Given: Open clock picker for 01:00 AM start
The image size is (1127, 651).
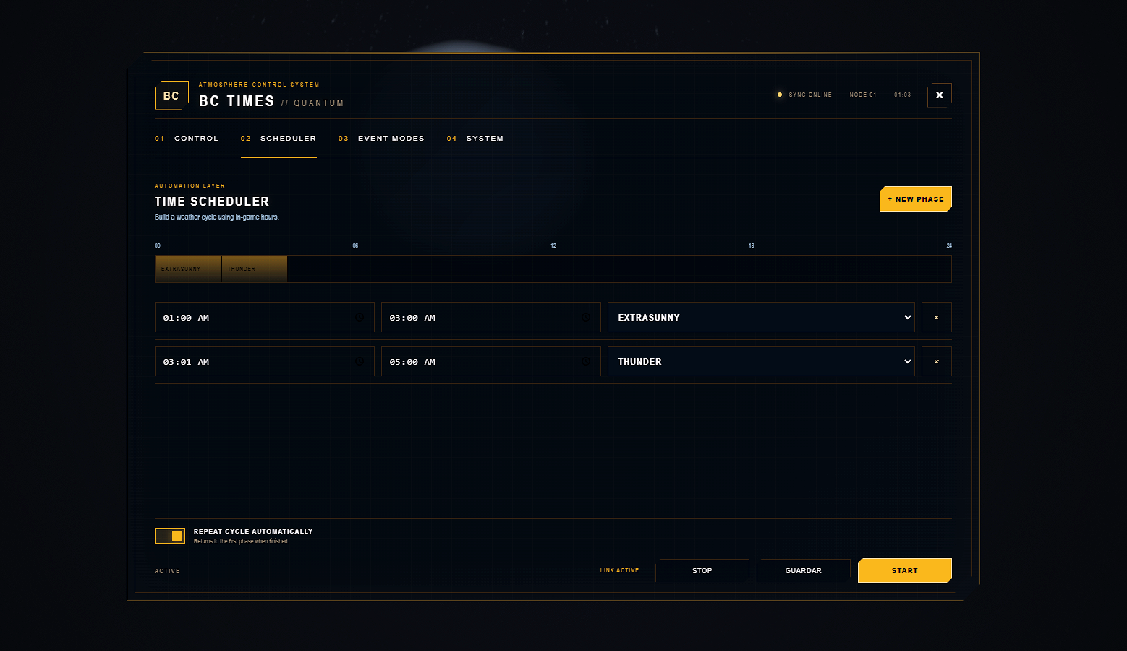Looking at the screenshot, I should click(x=360, y=317).
